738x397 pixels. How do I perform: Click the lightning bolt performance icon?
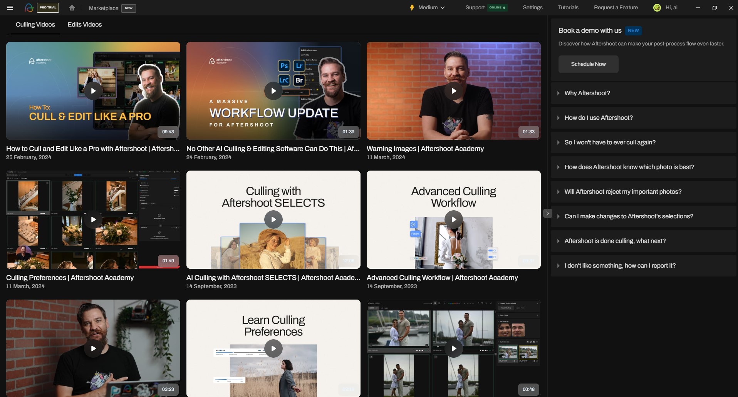point(412,8)
